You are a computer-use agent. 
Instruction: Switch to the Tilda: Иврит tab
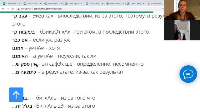tap(53, 4)
